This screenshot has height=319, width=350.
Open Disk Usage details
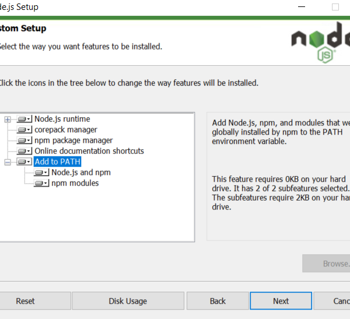(x=128, y=301)
